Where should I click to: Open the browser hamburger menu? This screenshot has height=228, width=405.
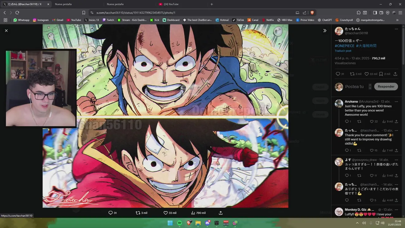pos(400,13)
